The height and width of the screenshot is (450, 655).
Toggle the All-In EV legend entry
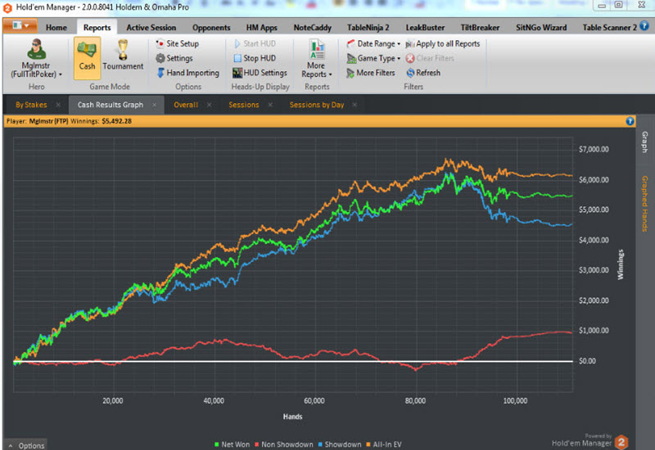[383, 444]
